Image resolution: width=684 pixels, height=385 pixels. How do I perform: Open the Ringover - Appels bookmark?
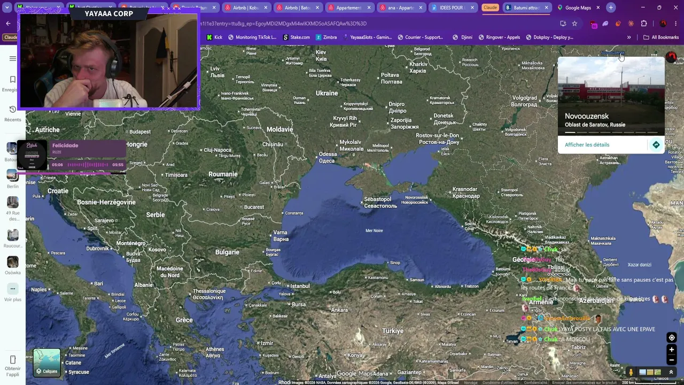499,37
